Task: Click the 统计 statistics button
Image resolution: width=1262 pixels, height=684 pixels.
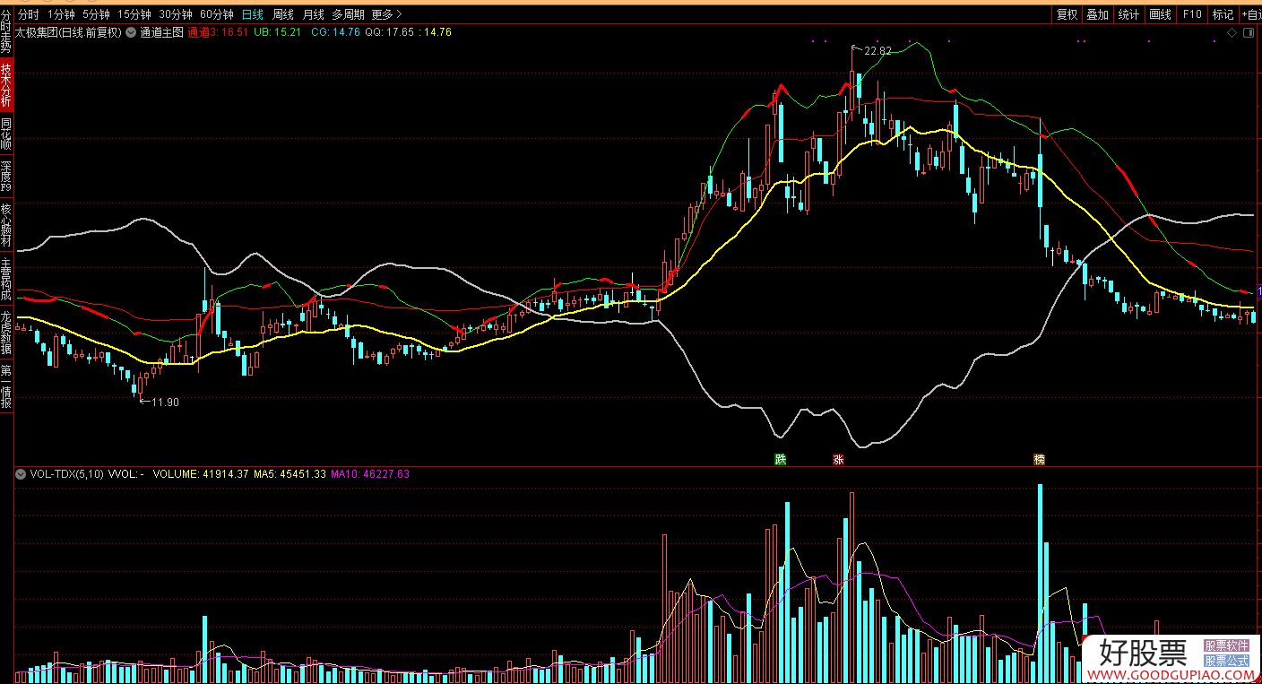Action: (1129, 14)
